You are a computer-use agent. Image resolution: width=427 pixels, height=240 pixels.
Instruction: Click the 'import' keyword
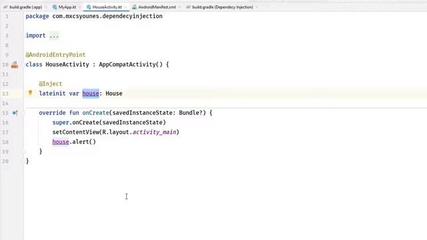[x=35, y=35]
